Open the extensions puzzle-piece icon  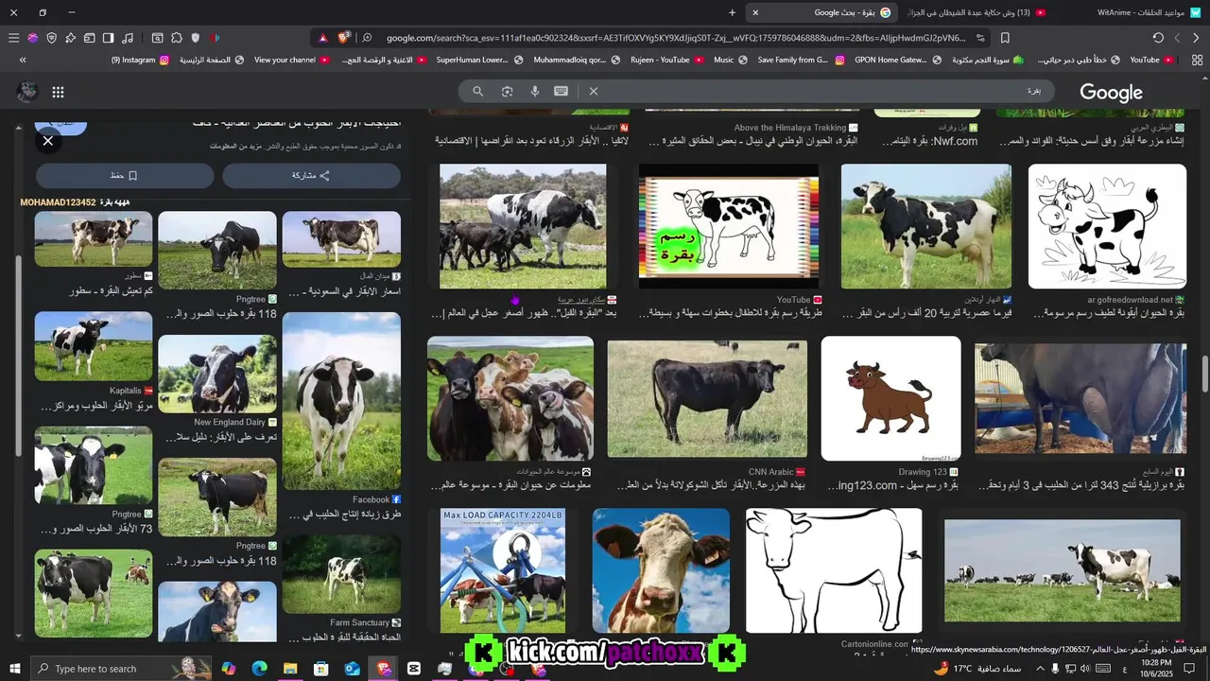pos(177,38)
